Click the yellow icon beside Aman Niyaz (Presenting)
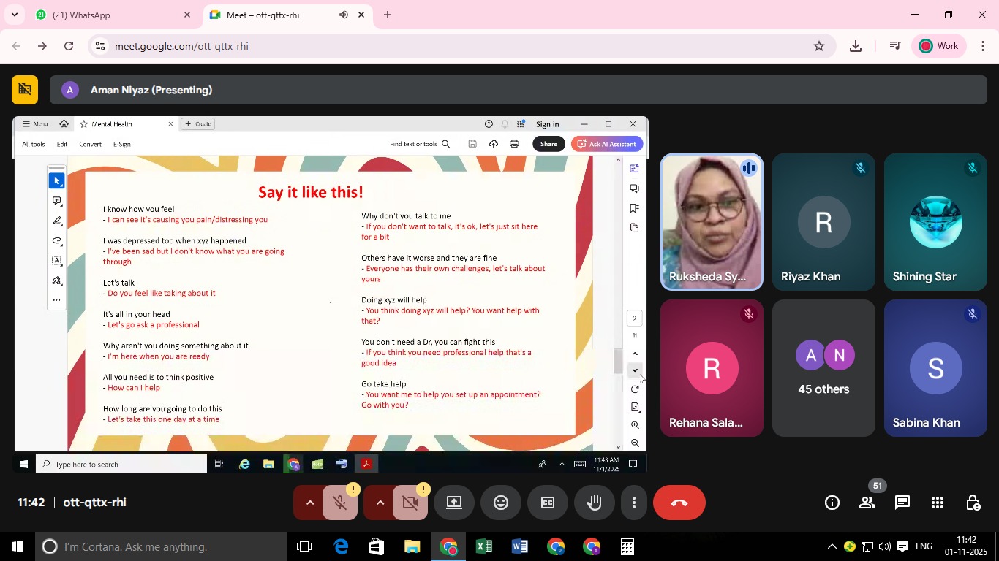The image size is (999, 561). point(25,90)
